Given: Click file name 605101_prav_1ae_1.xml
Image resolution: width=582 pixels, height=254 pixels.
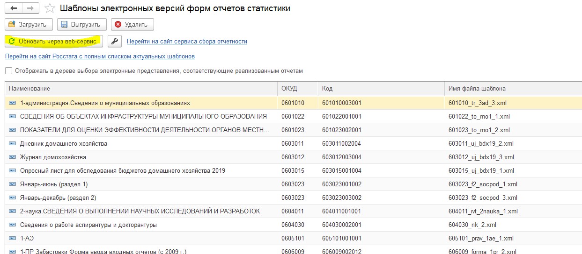Looking at the screenshot, I should (481, 238).
